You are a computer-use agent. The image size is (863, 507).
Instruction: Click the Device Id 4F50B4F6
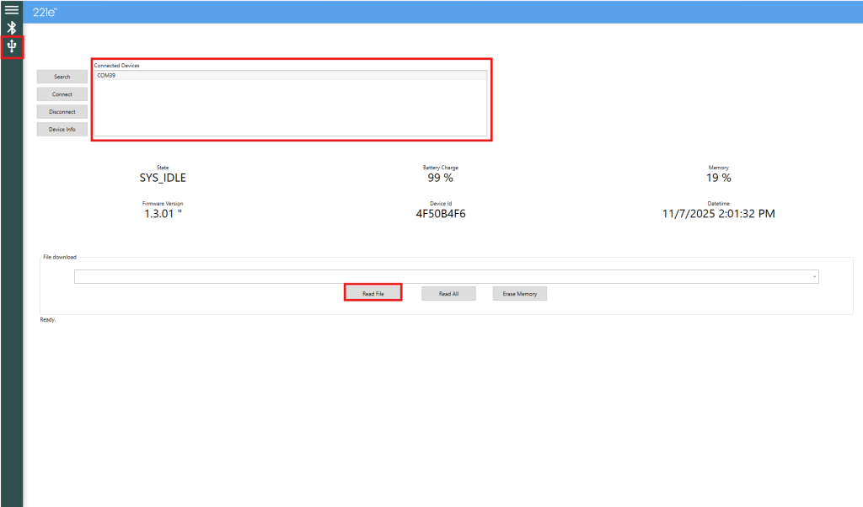point(440,214)
